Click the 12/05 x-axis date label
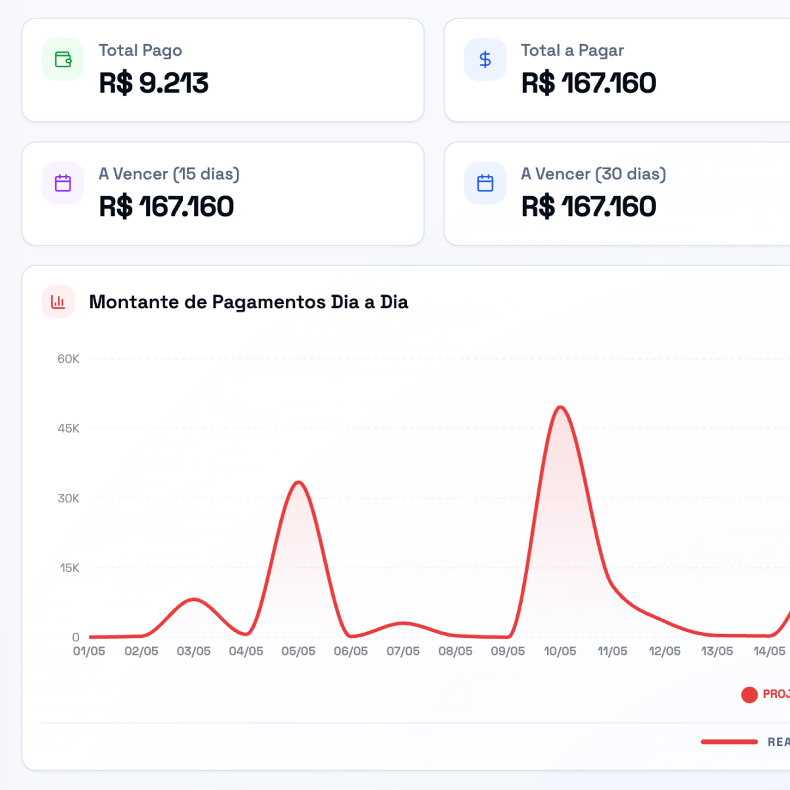790x790 pixels. click(665, 651)
